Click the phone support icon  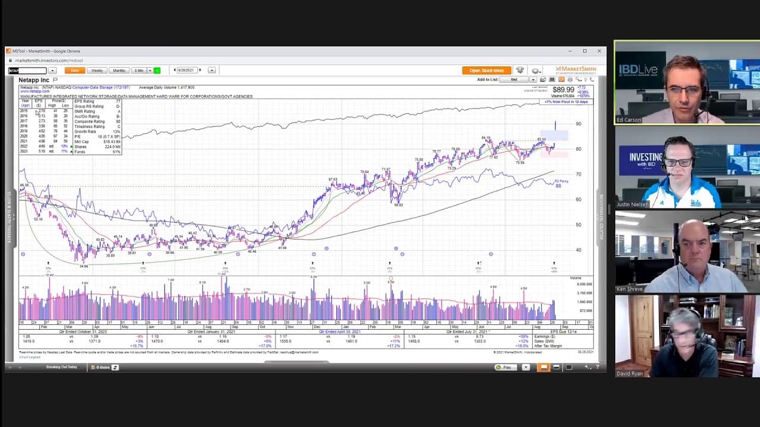coord(592,79)
